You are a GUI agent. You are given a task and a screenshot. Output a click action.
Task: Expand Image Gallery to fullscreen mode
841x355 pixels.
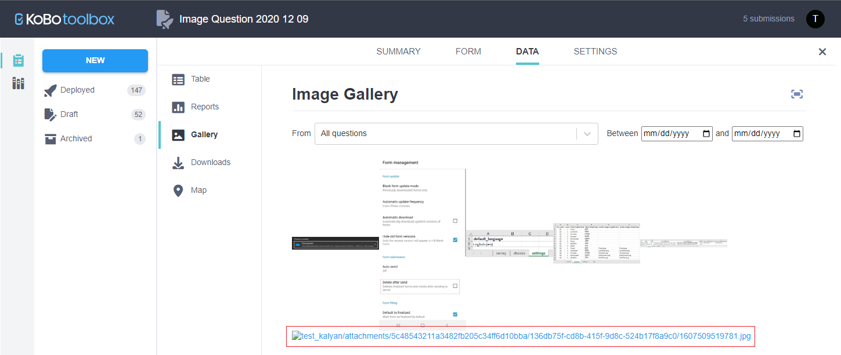click(796, 94)
